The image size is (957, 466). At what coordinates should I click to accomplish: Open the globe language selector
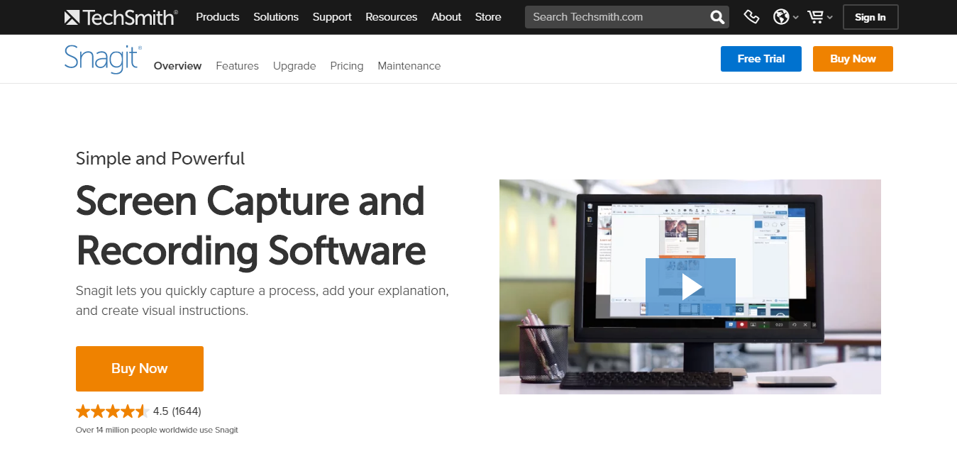(x=785, y=17)
